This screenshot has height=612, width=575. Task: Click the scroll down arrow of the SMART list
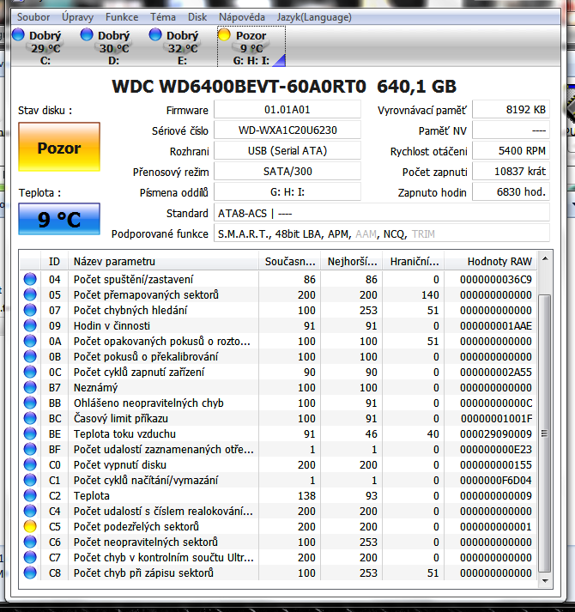[x=545, y=581]
